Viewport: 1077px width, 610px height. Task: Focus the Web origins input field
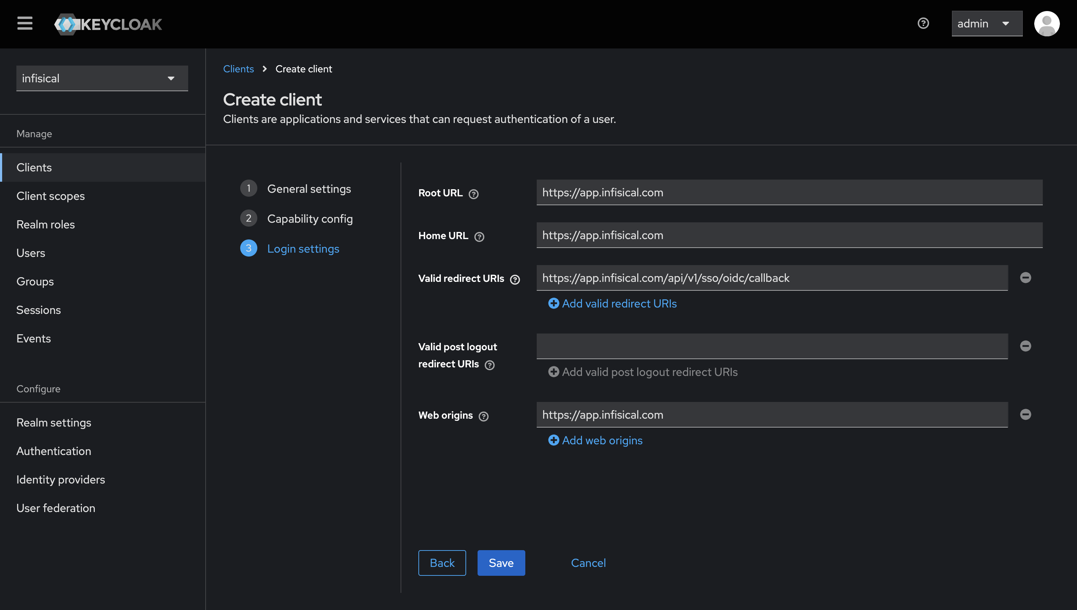772,415
